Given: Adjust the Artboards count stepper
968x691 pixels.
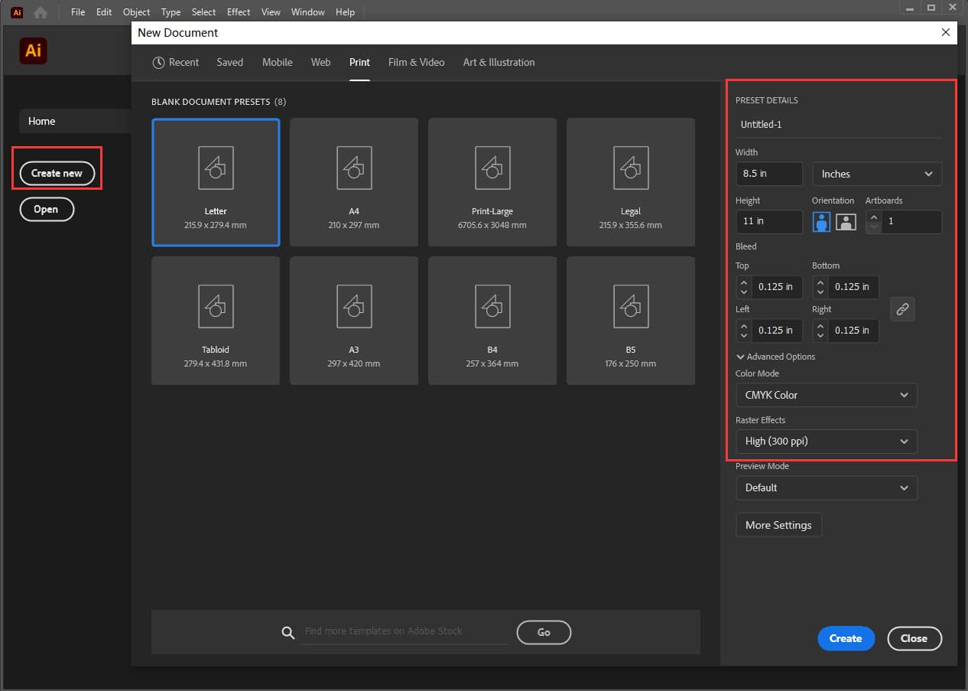Looking at the screenshot, I should [x=872, y=222].
